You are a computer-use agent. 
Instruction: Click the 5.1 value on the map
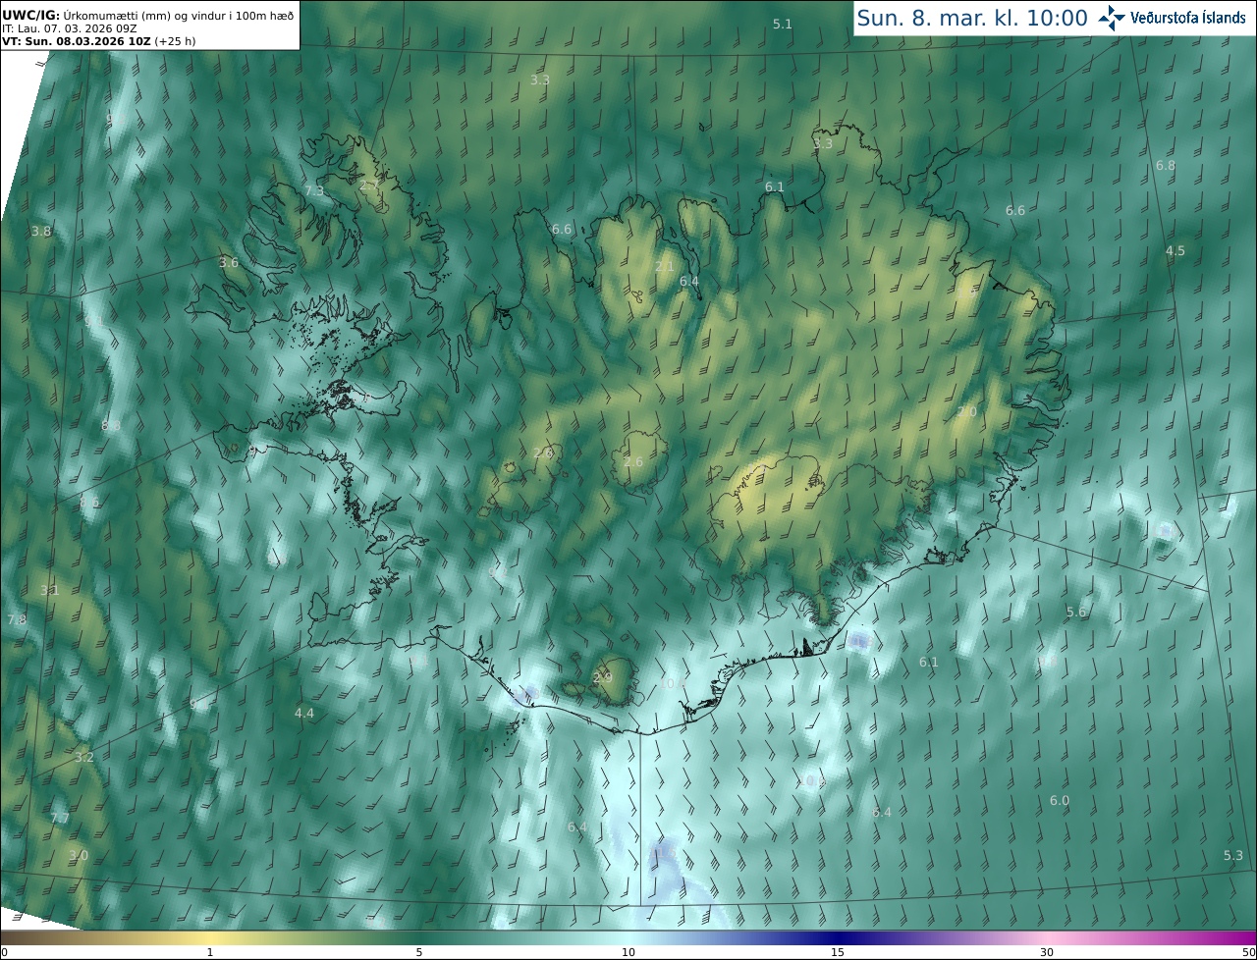(782, 24)
